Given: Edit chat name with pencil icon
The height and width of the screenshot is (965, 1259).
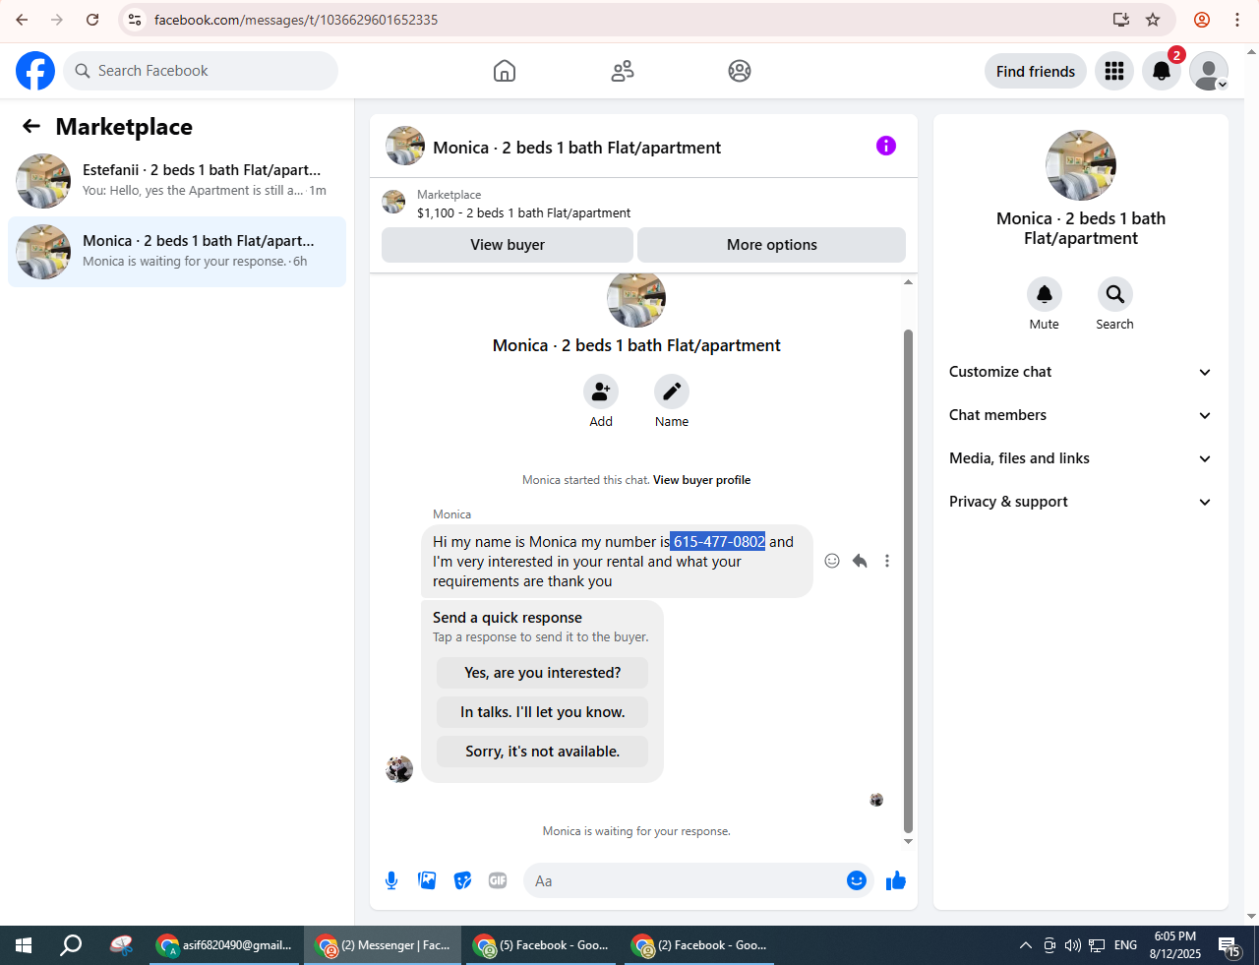Looking at the screenshot, I should point(672,392).
